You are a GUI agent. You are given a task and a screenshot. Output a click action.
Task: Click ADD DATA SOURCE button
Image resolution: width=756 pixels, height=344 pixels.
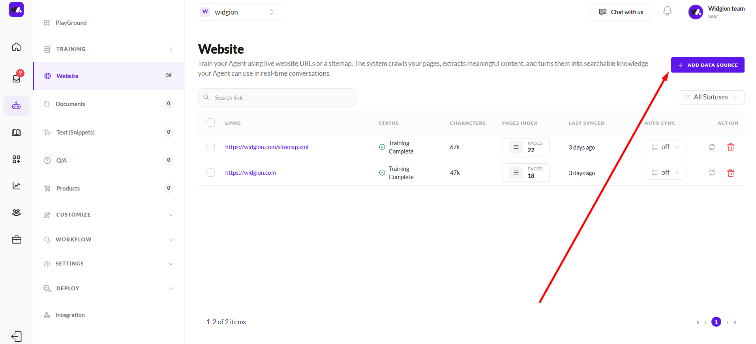[x=708, y=65]
